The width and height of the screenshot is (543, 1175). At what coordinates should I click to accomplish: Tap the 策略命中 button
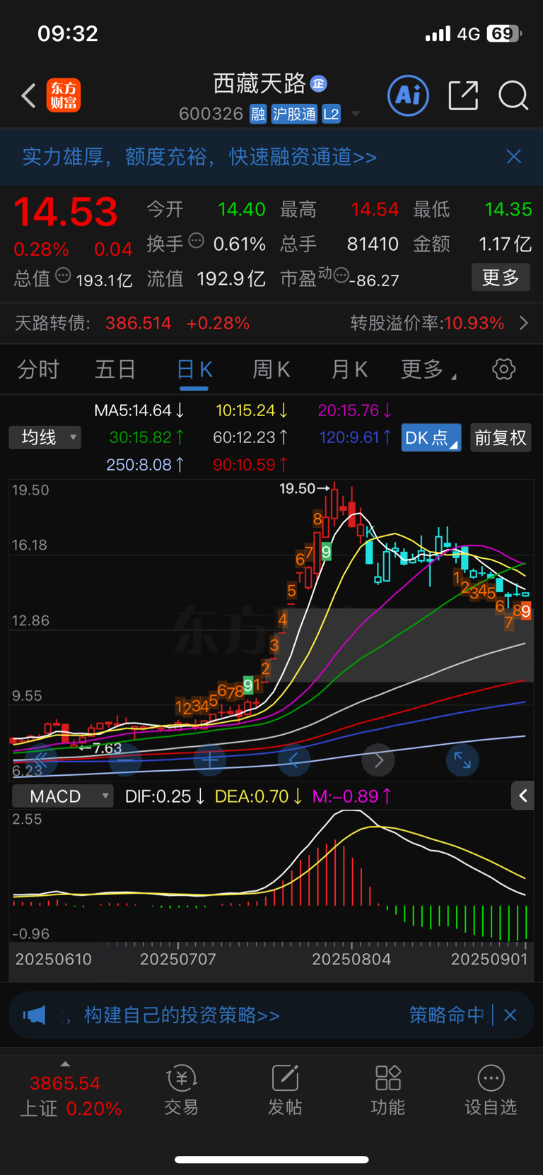447,1015
